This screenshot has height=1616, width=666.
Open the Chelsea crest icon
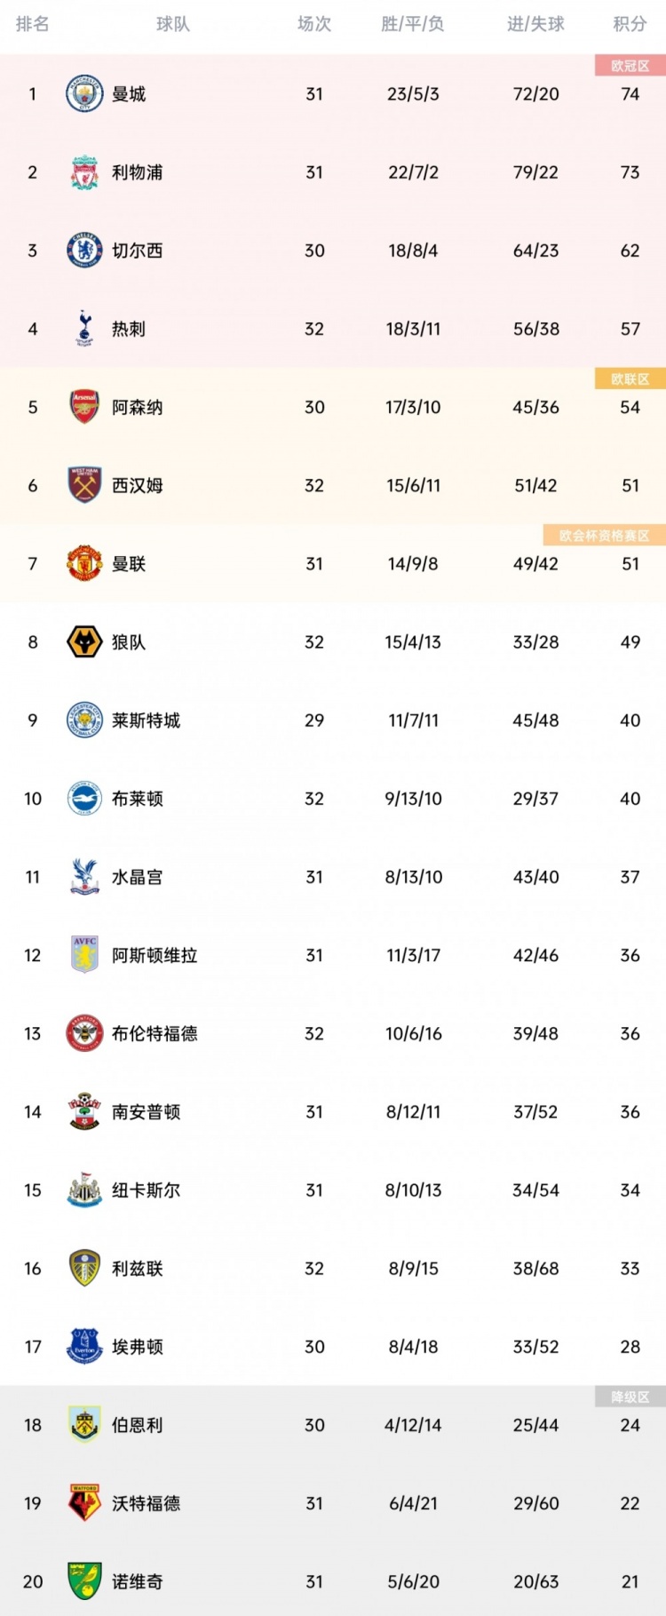(x=84, y=251)
